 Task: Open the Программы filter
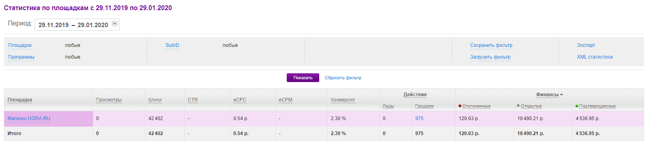tap(21, 57)
